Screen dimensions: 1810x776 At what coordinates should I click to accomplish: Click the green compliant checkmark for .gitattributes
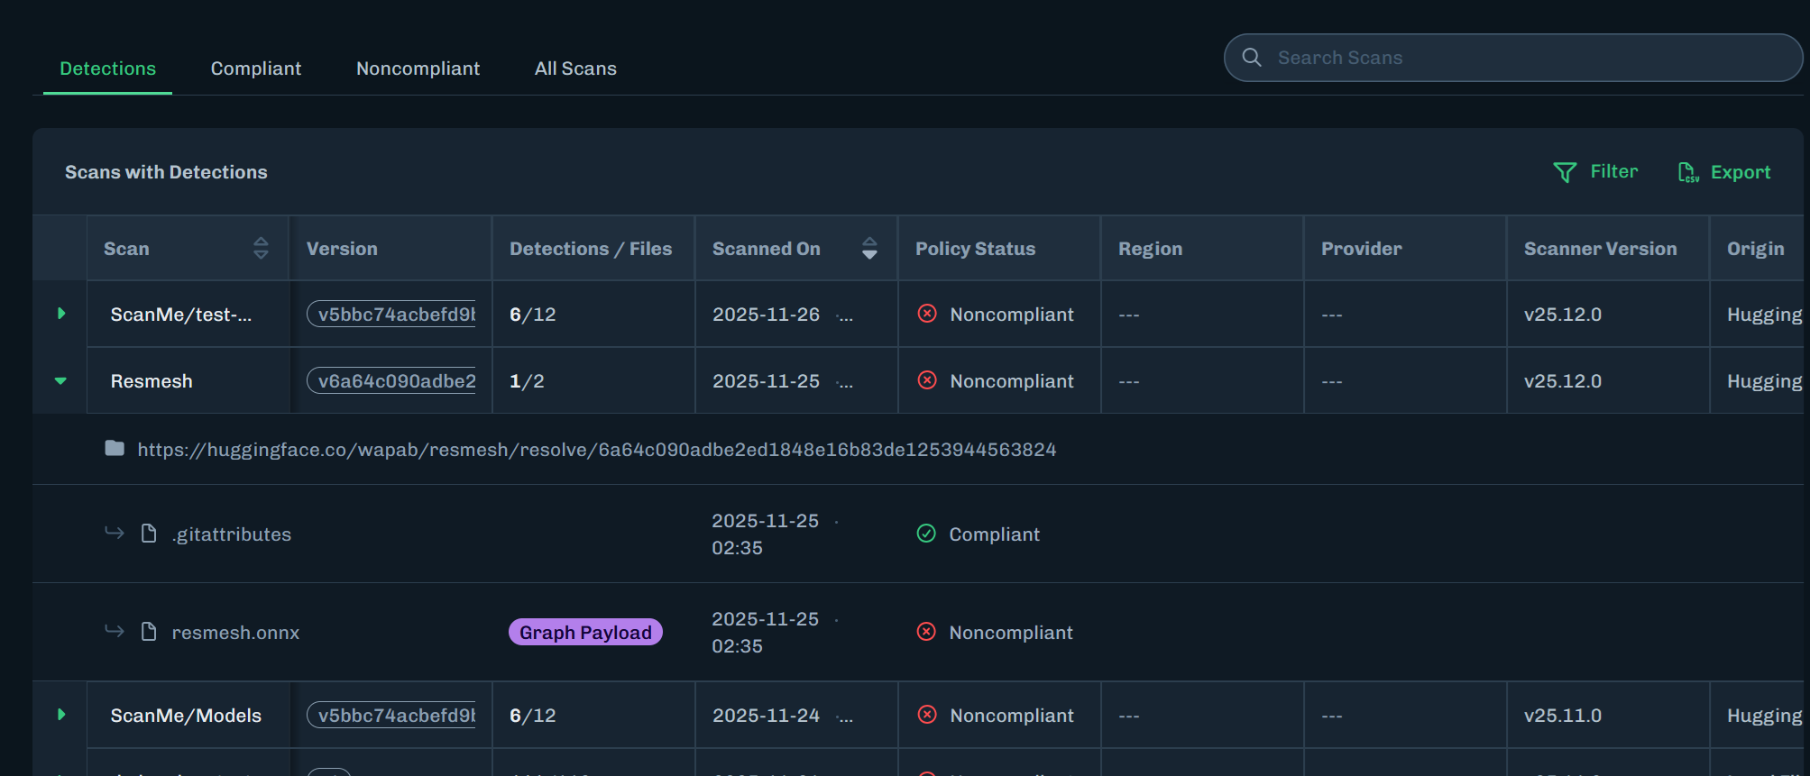[x=926, y=534]
